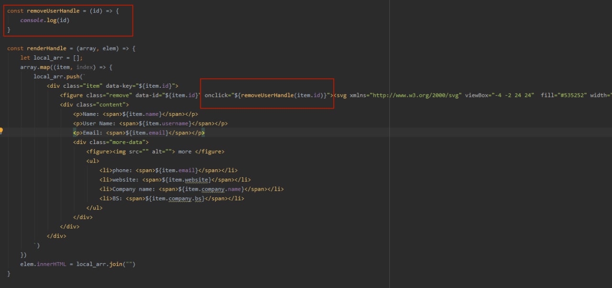This screenshot has width=612, height=288.
Task: Click class="remove" on the figure tag
Action: [109, 95]
